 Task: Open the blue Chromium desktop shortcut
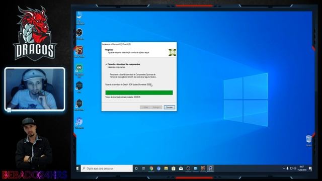click(79, 123)
